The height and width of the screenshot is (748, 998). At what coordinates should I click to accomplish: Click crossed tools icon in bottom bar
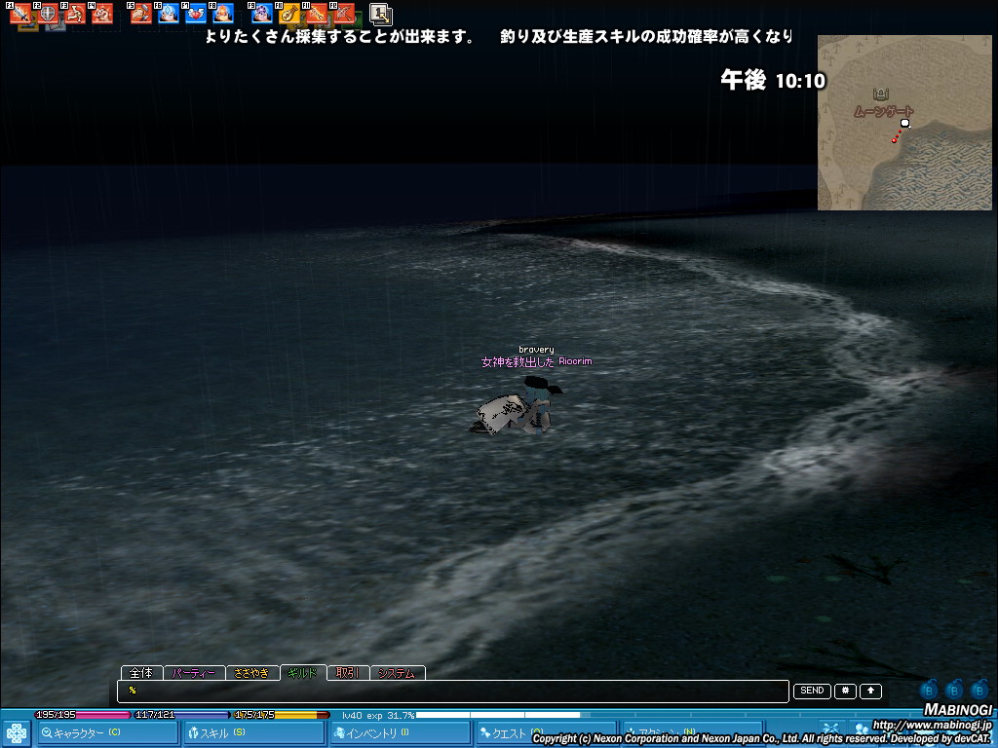coord(830,730)
